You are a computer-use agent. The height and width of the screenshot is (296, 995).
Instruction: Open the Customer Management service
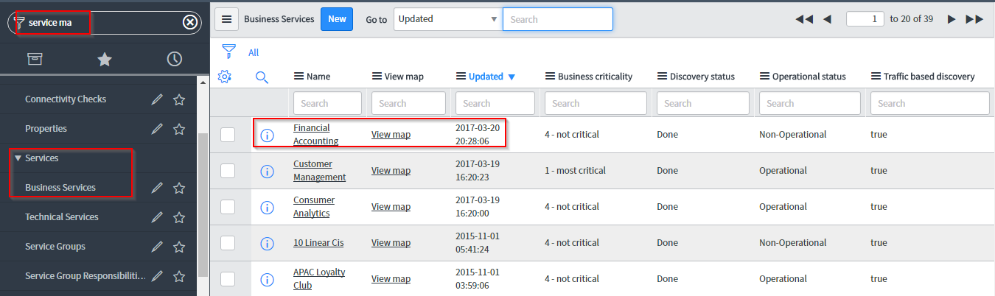click(319, 171)
